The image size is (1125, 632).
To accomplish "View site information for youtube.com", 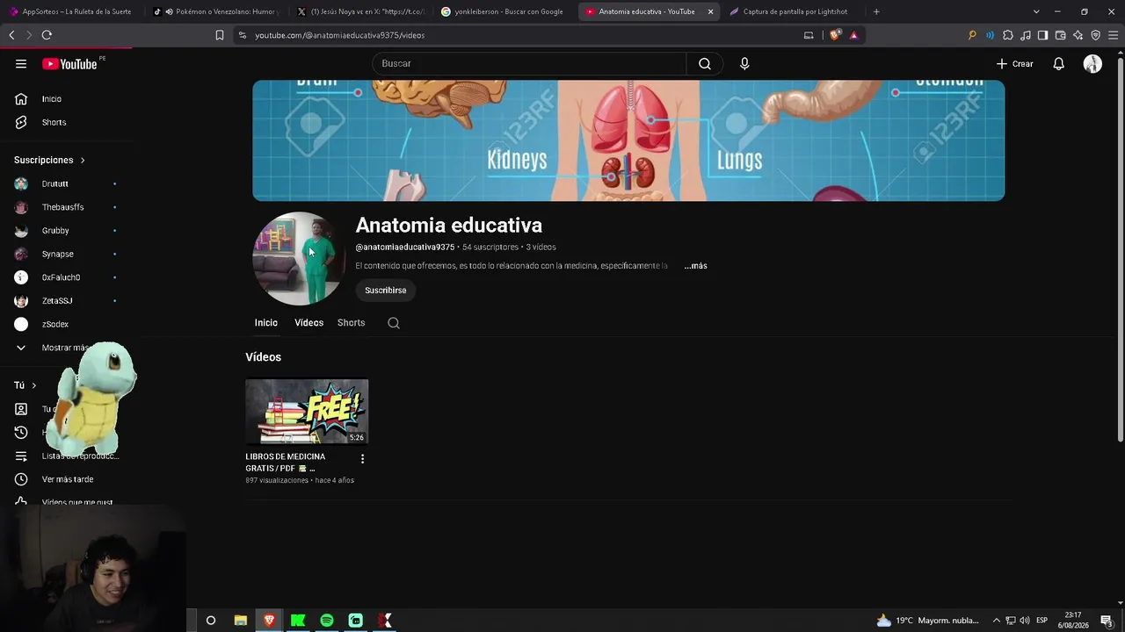I will coord(243,35).
